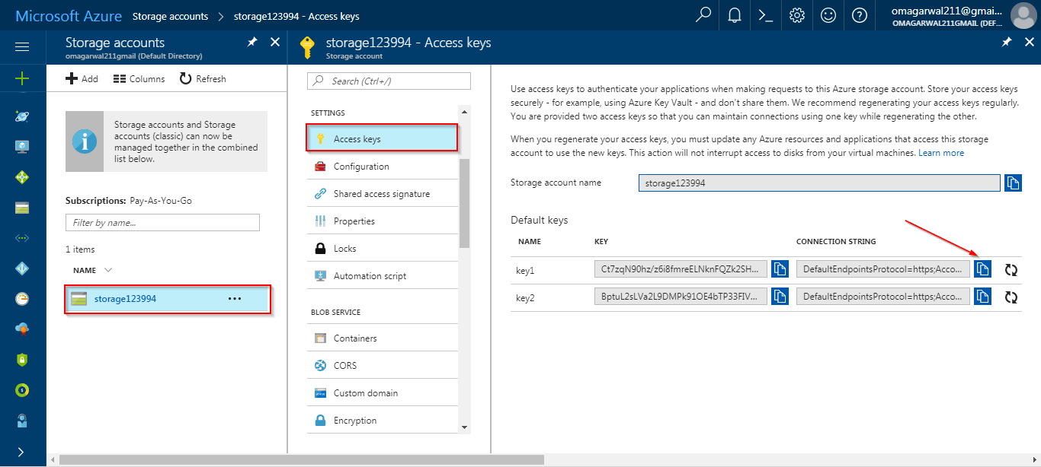The width and height of the screenshot is (1041, 467).
Task: Open CORS under Blob service
Action: click(383, 366)
